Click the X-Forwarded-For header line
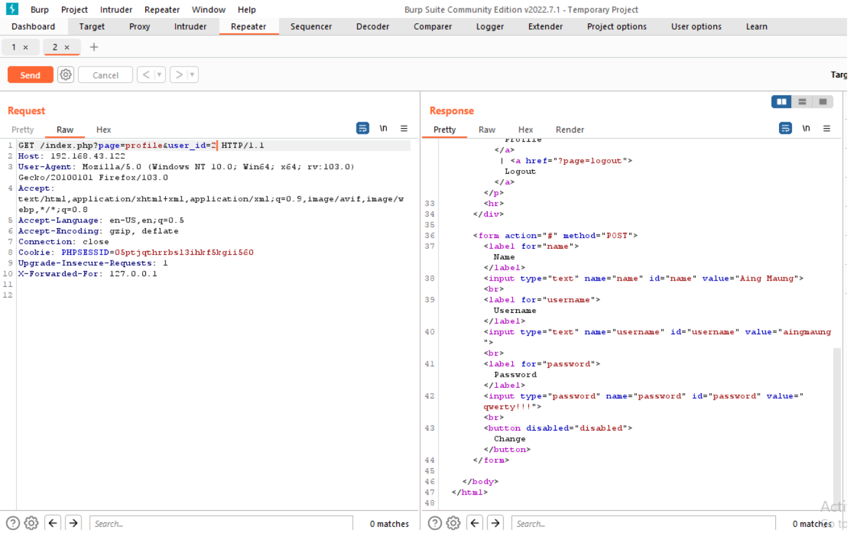The height and width of the screenshot is (534, 852). [x=87, y=273]
